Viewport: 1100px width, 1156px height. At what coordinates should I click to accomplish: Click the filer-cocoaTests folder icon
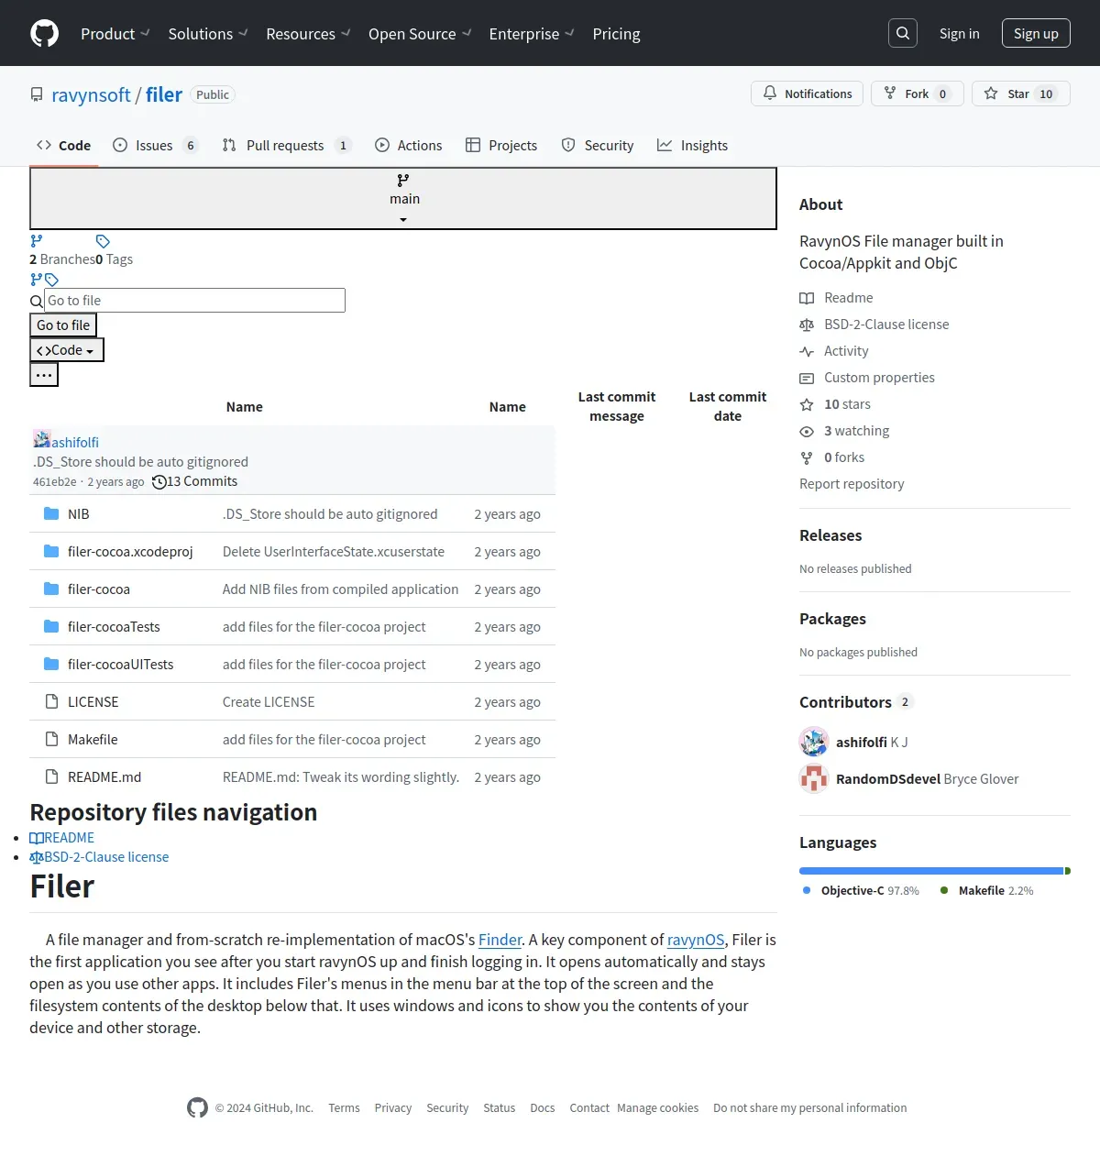(51, 626)
